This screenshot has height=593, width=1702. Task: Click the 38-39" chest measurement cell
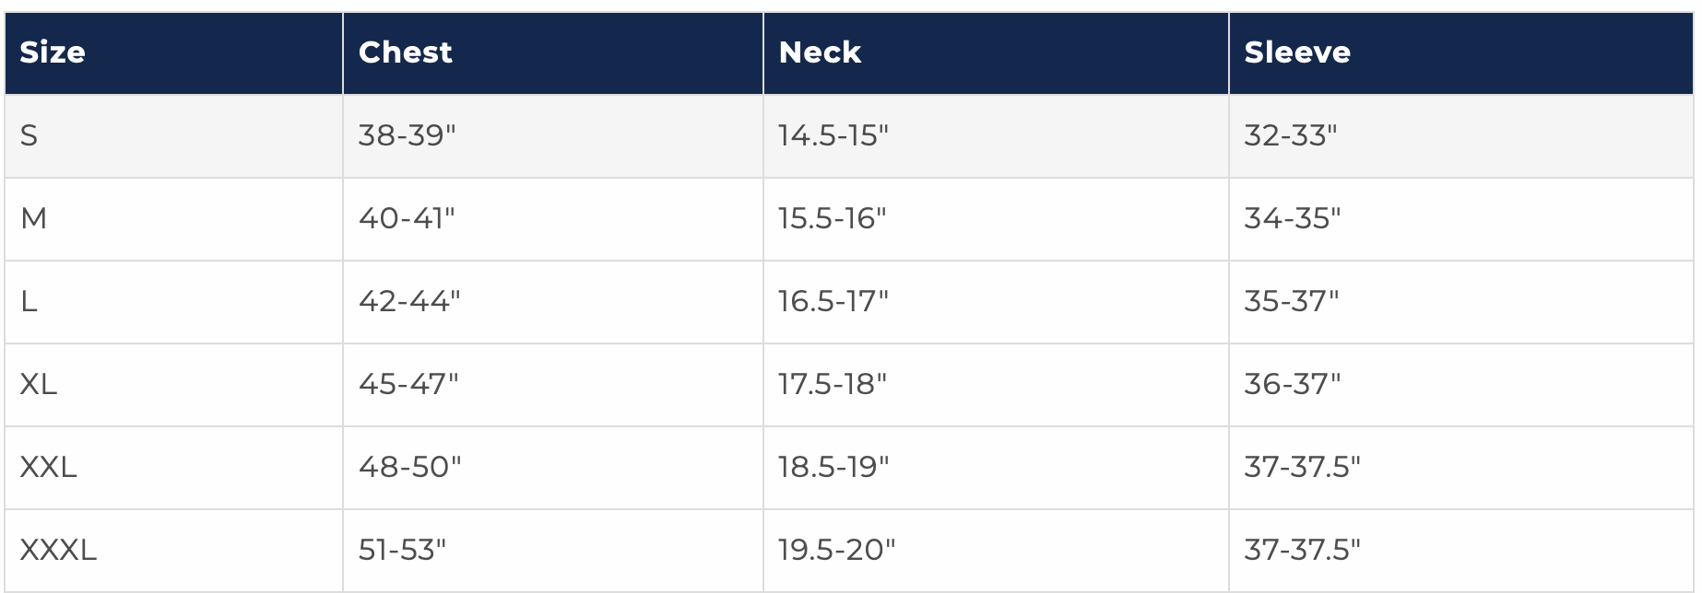407,136
